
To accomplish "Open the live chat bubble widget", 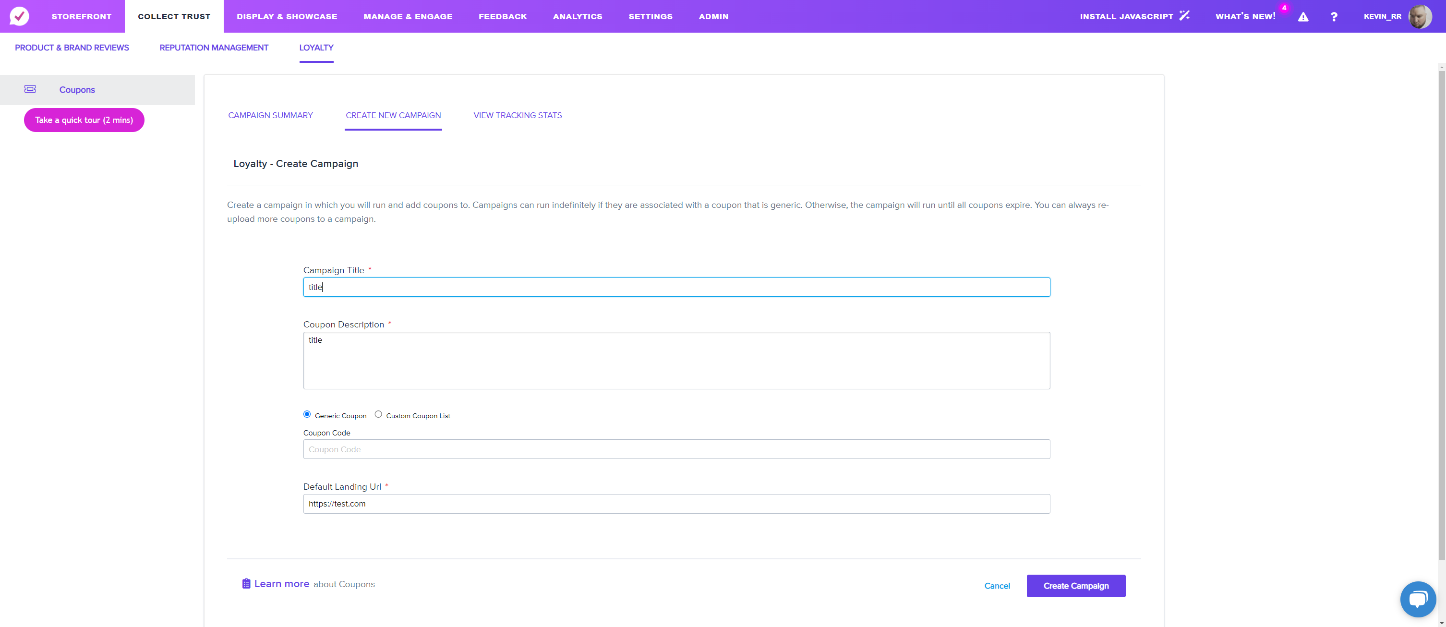I will pyautogui.click(x=1418, y=599).
